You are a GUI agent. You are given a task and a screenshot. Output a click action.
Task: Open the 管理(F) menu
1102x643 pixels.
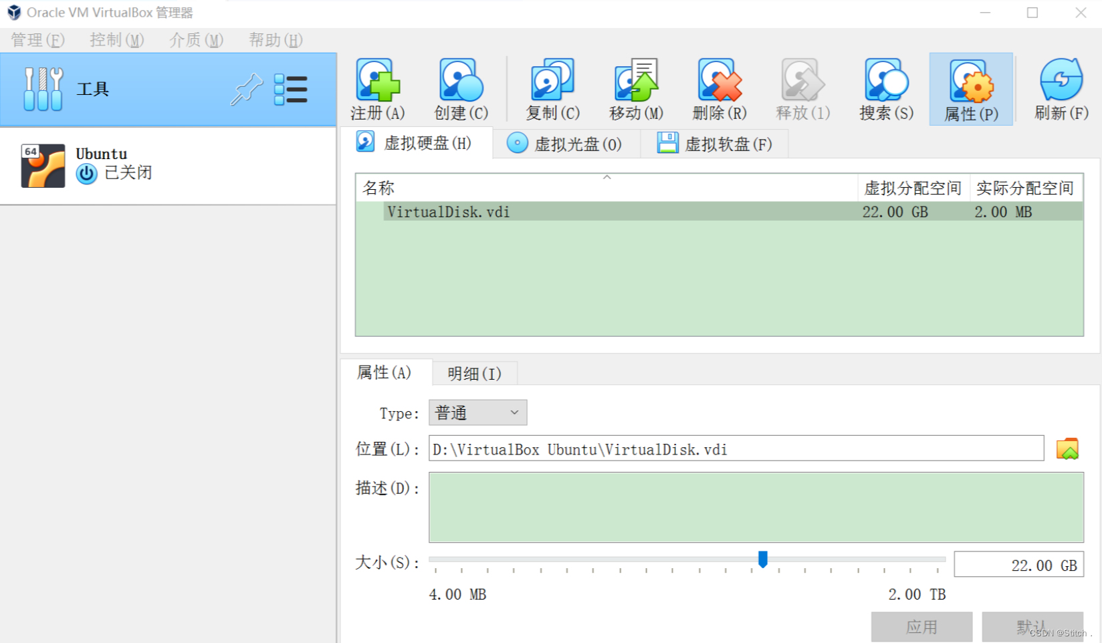click(37, 40)
